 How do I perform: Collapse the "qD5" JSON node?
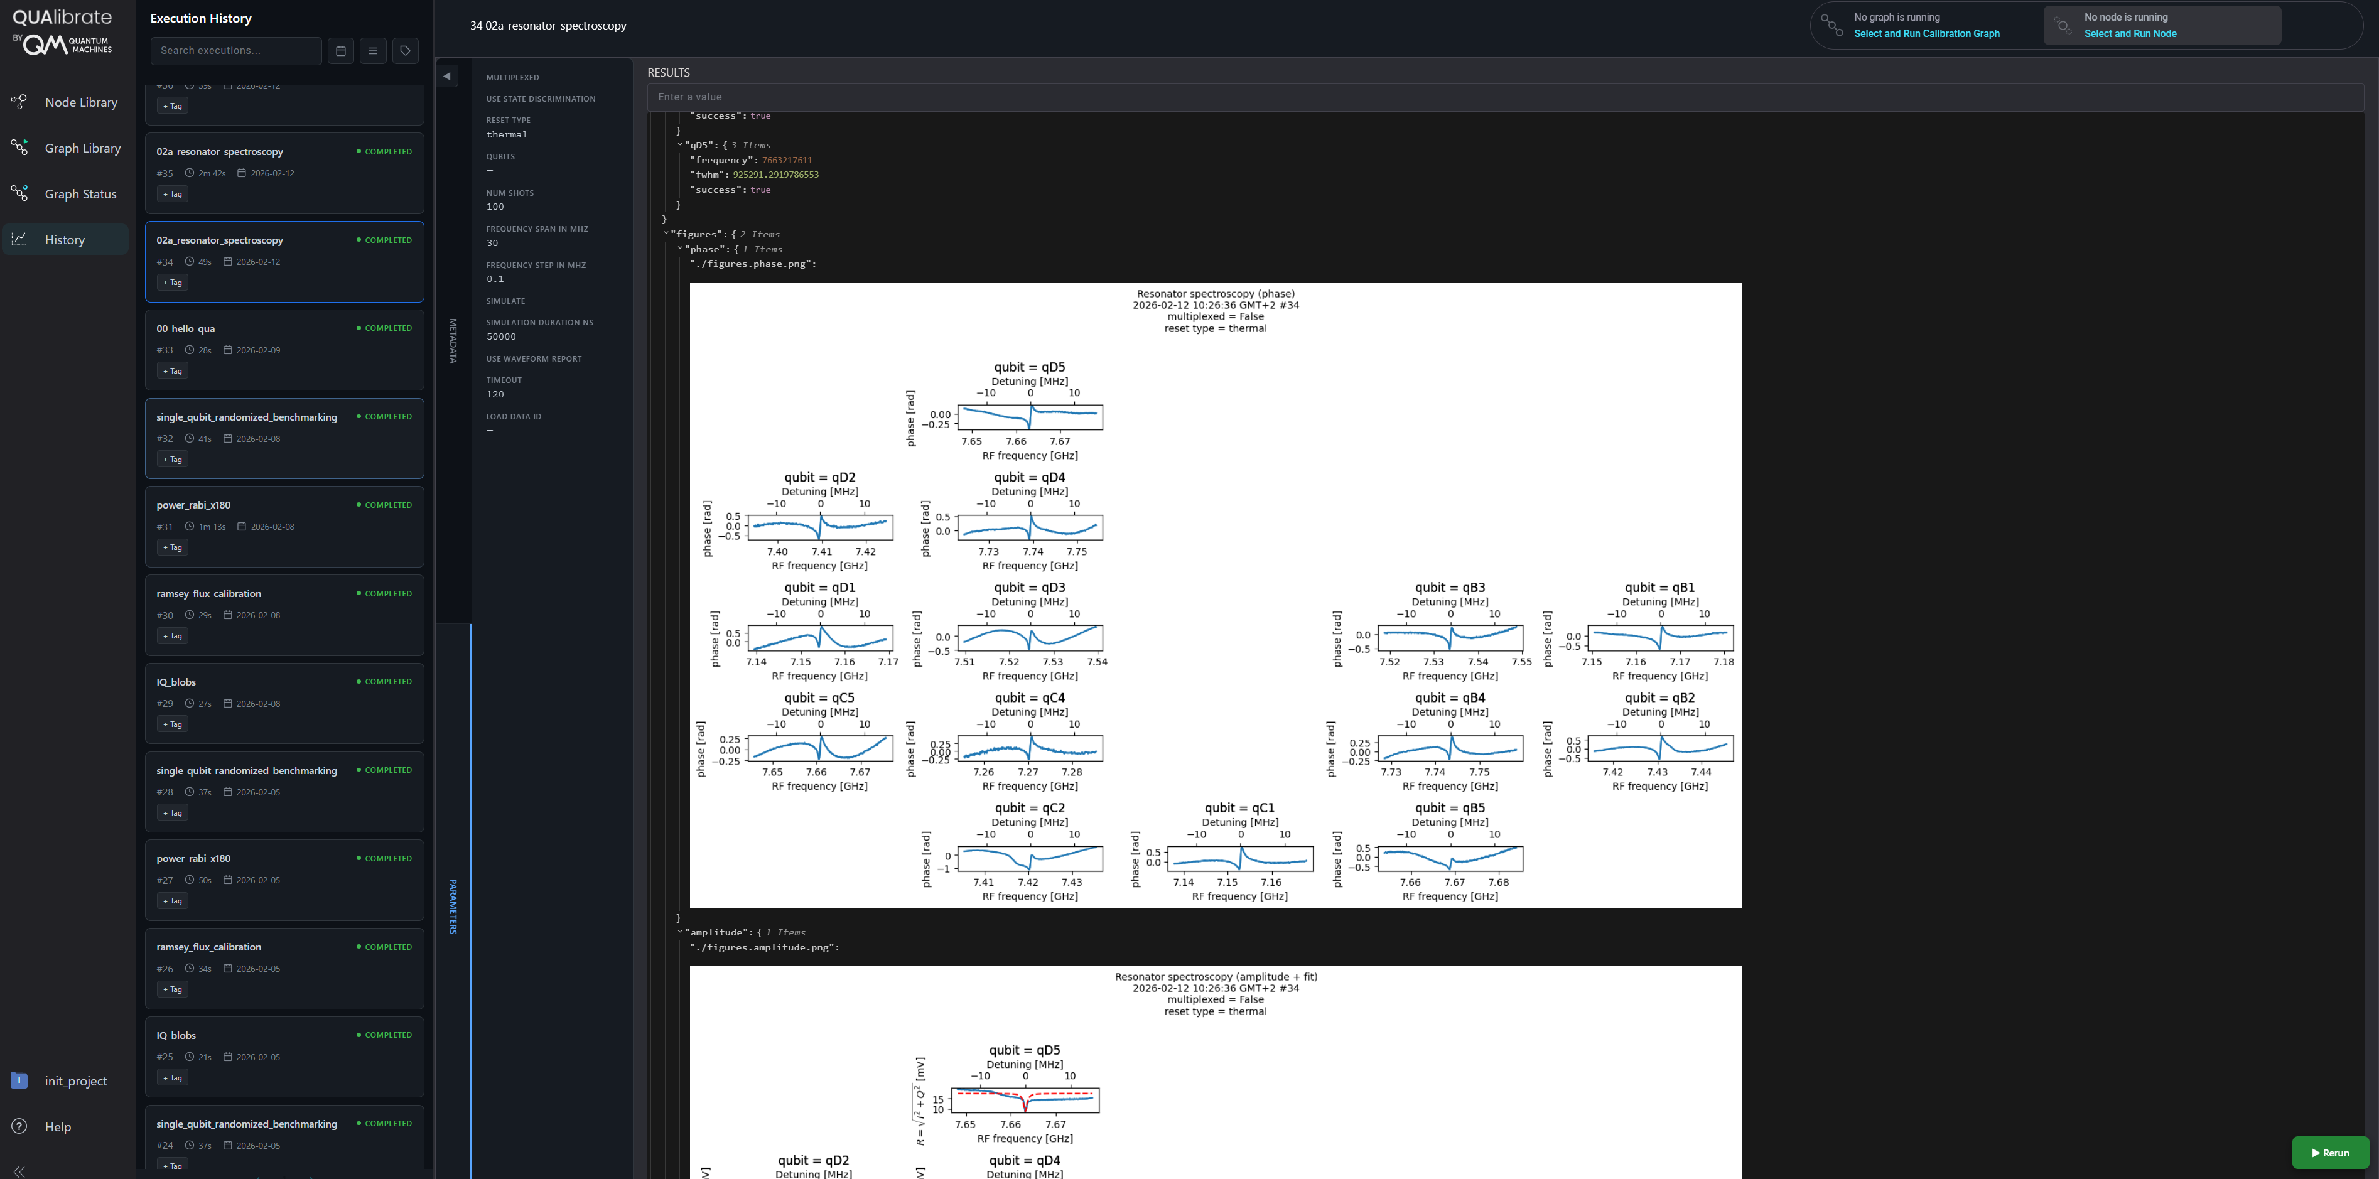[680, 145]
